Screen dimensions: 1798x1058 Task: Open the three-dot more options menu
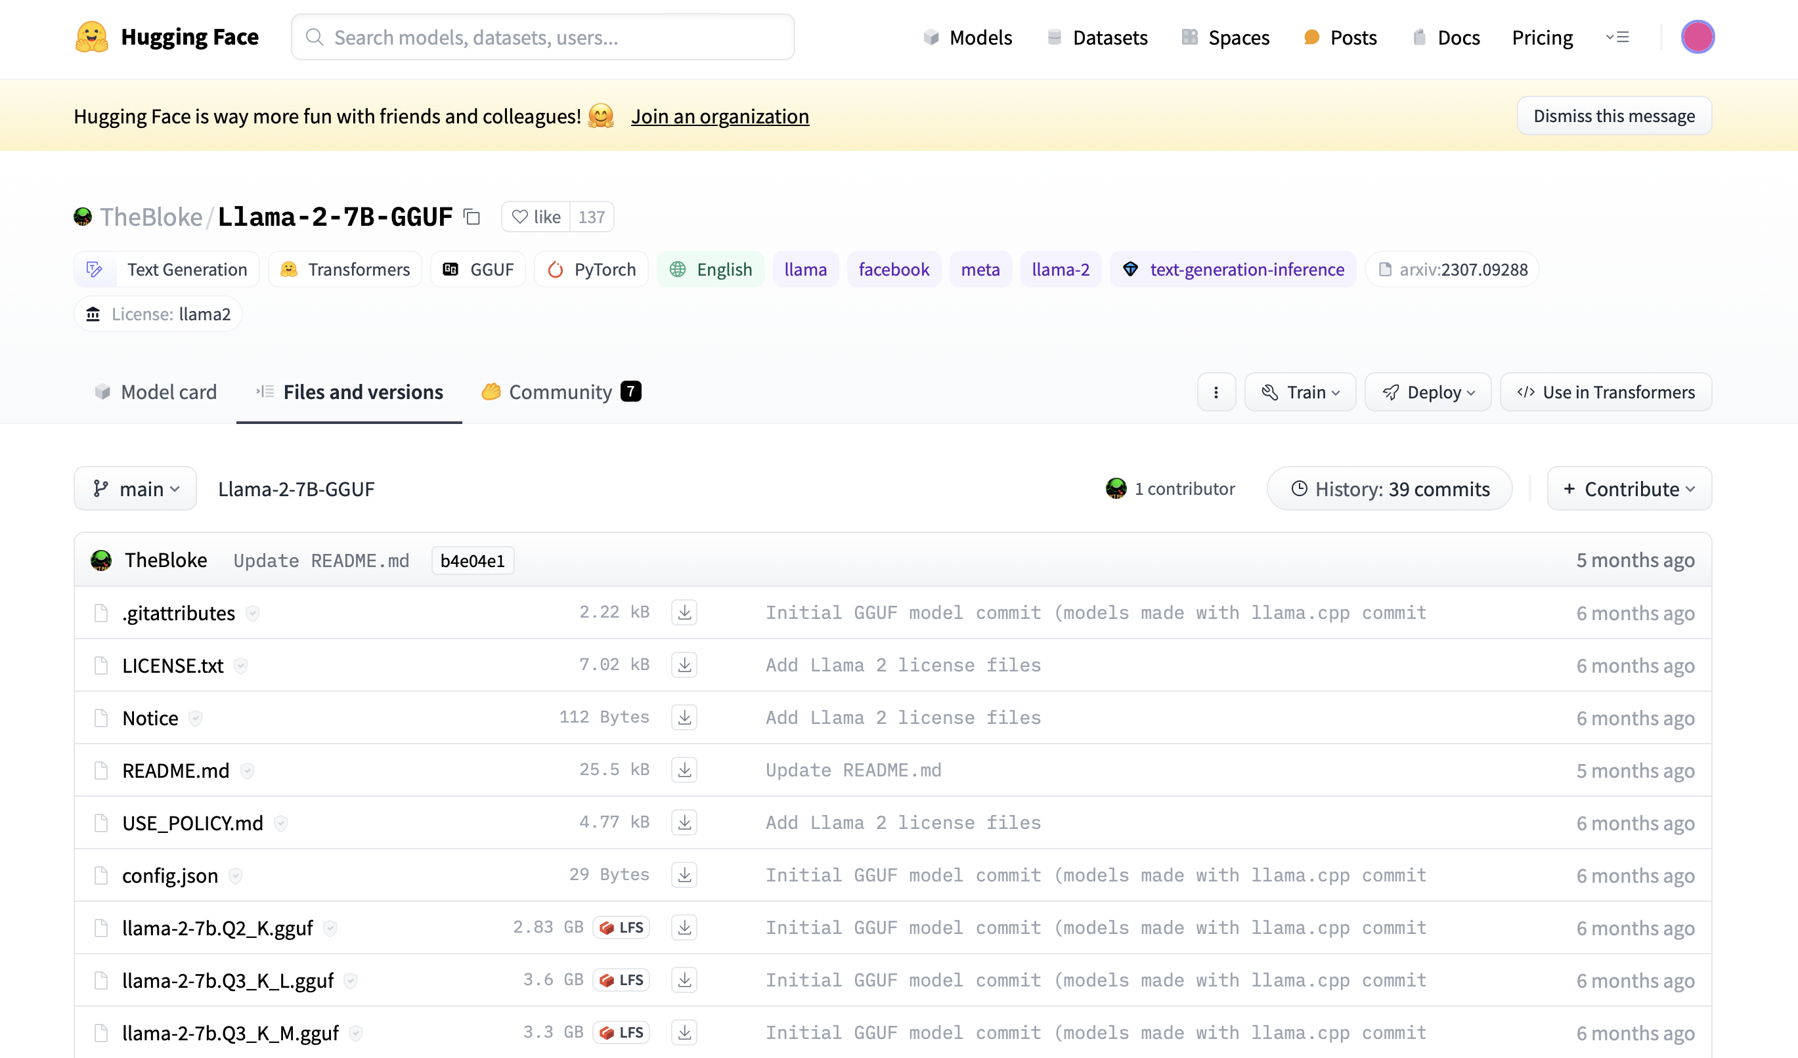point(1216,392)
